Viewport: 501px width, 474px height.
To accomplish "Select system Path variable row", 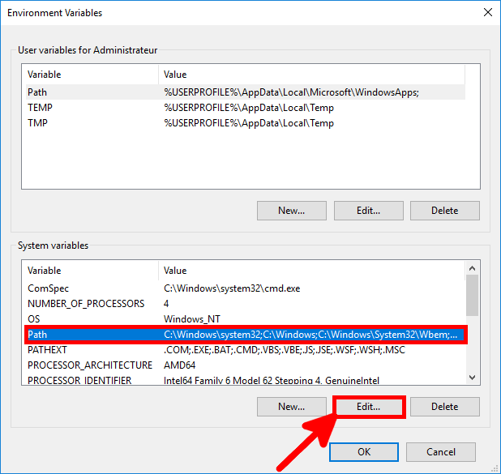I will (245, 335).
